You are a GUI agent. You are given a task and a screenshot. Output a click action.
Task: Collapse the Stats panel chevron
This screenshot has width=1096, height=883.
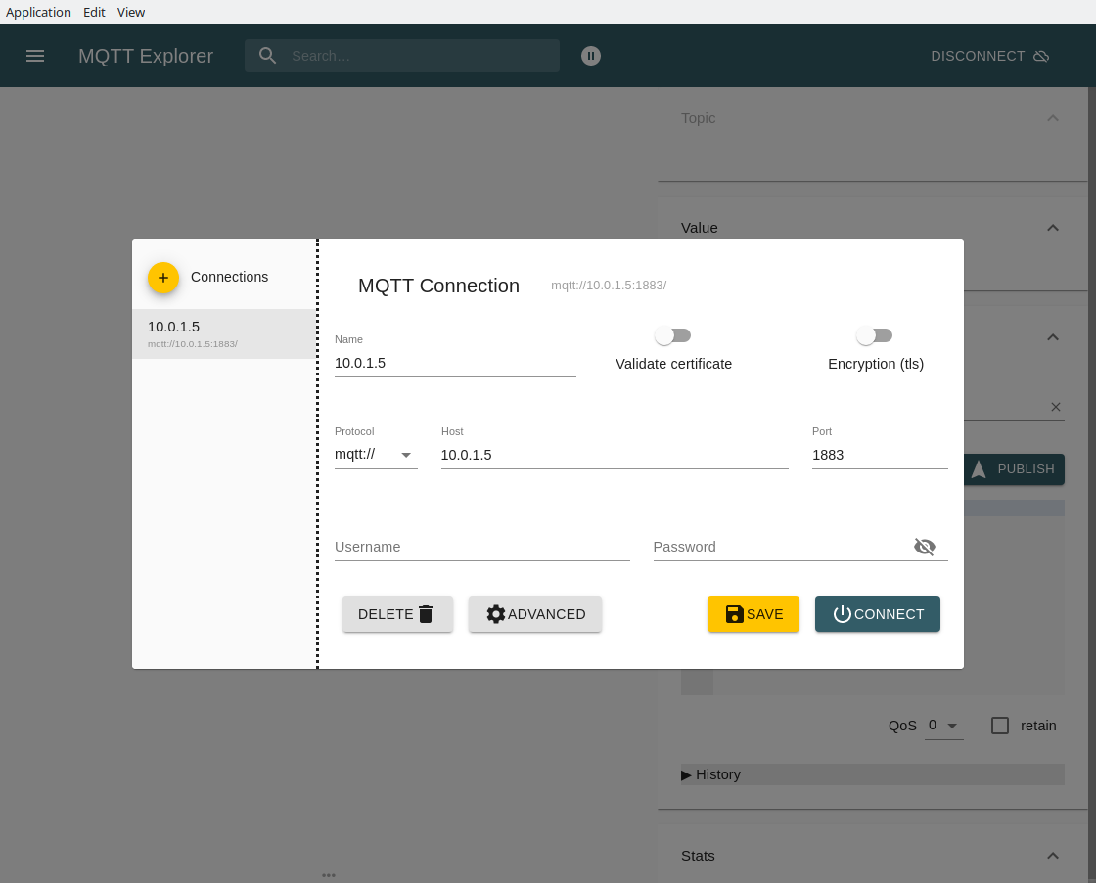[x=1053, y=856]
